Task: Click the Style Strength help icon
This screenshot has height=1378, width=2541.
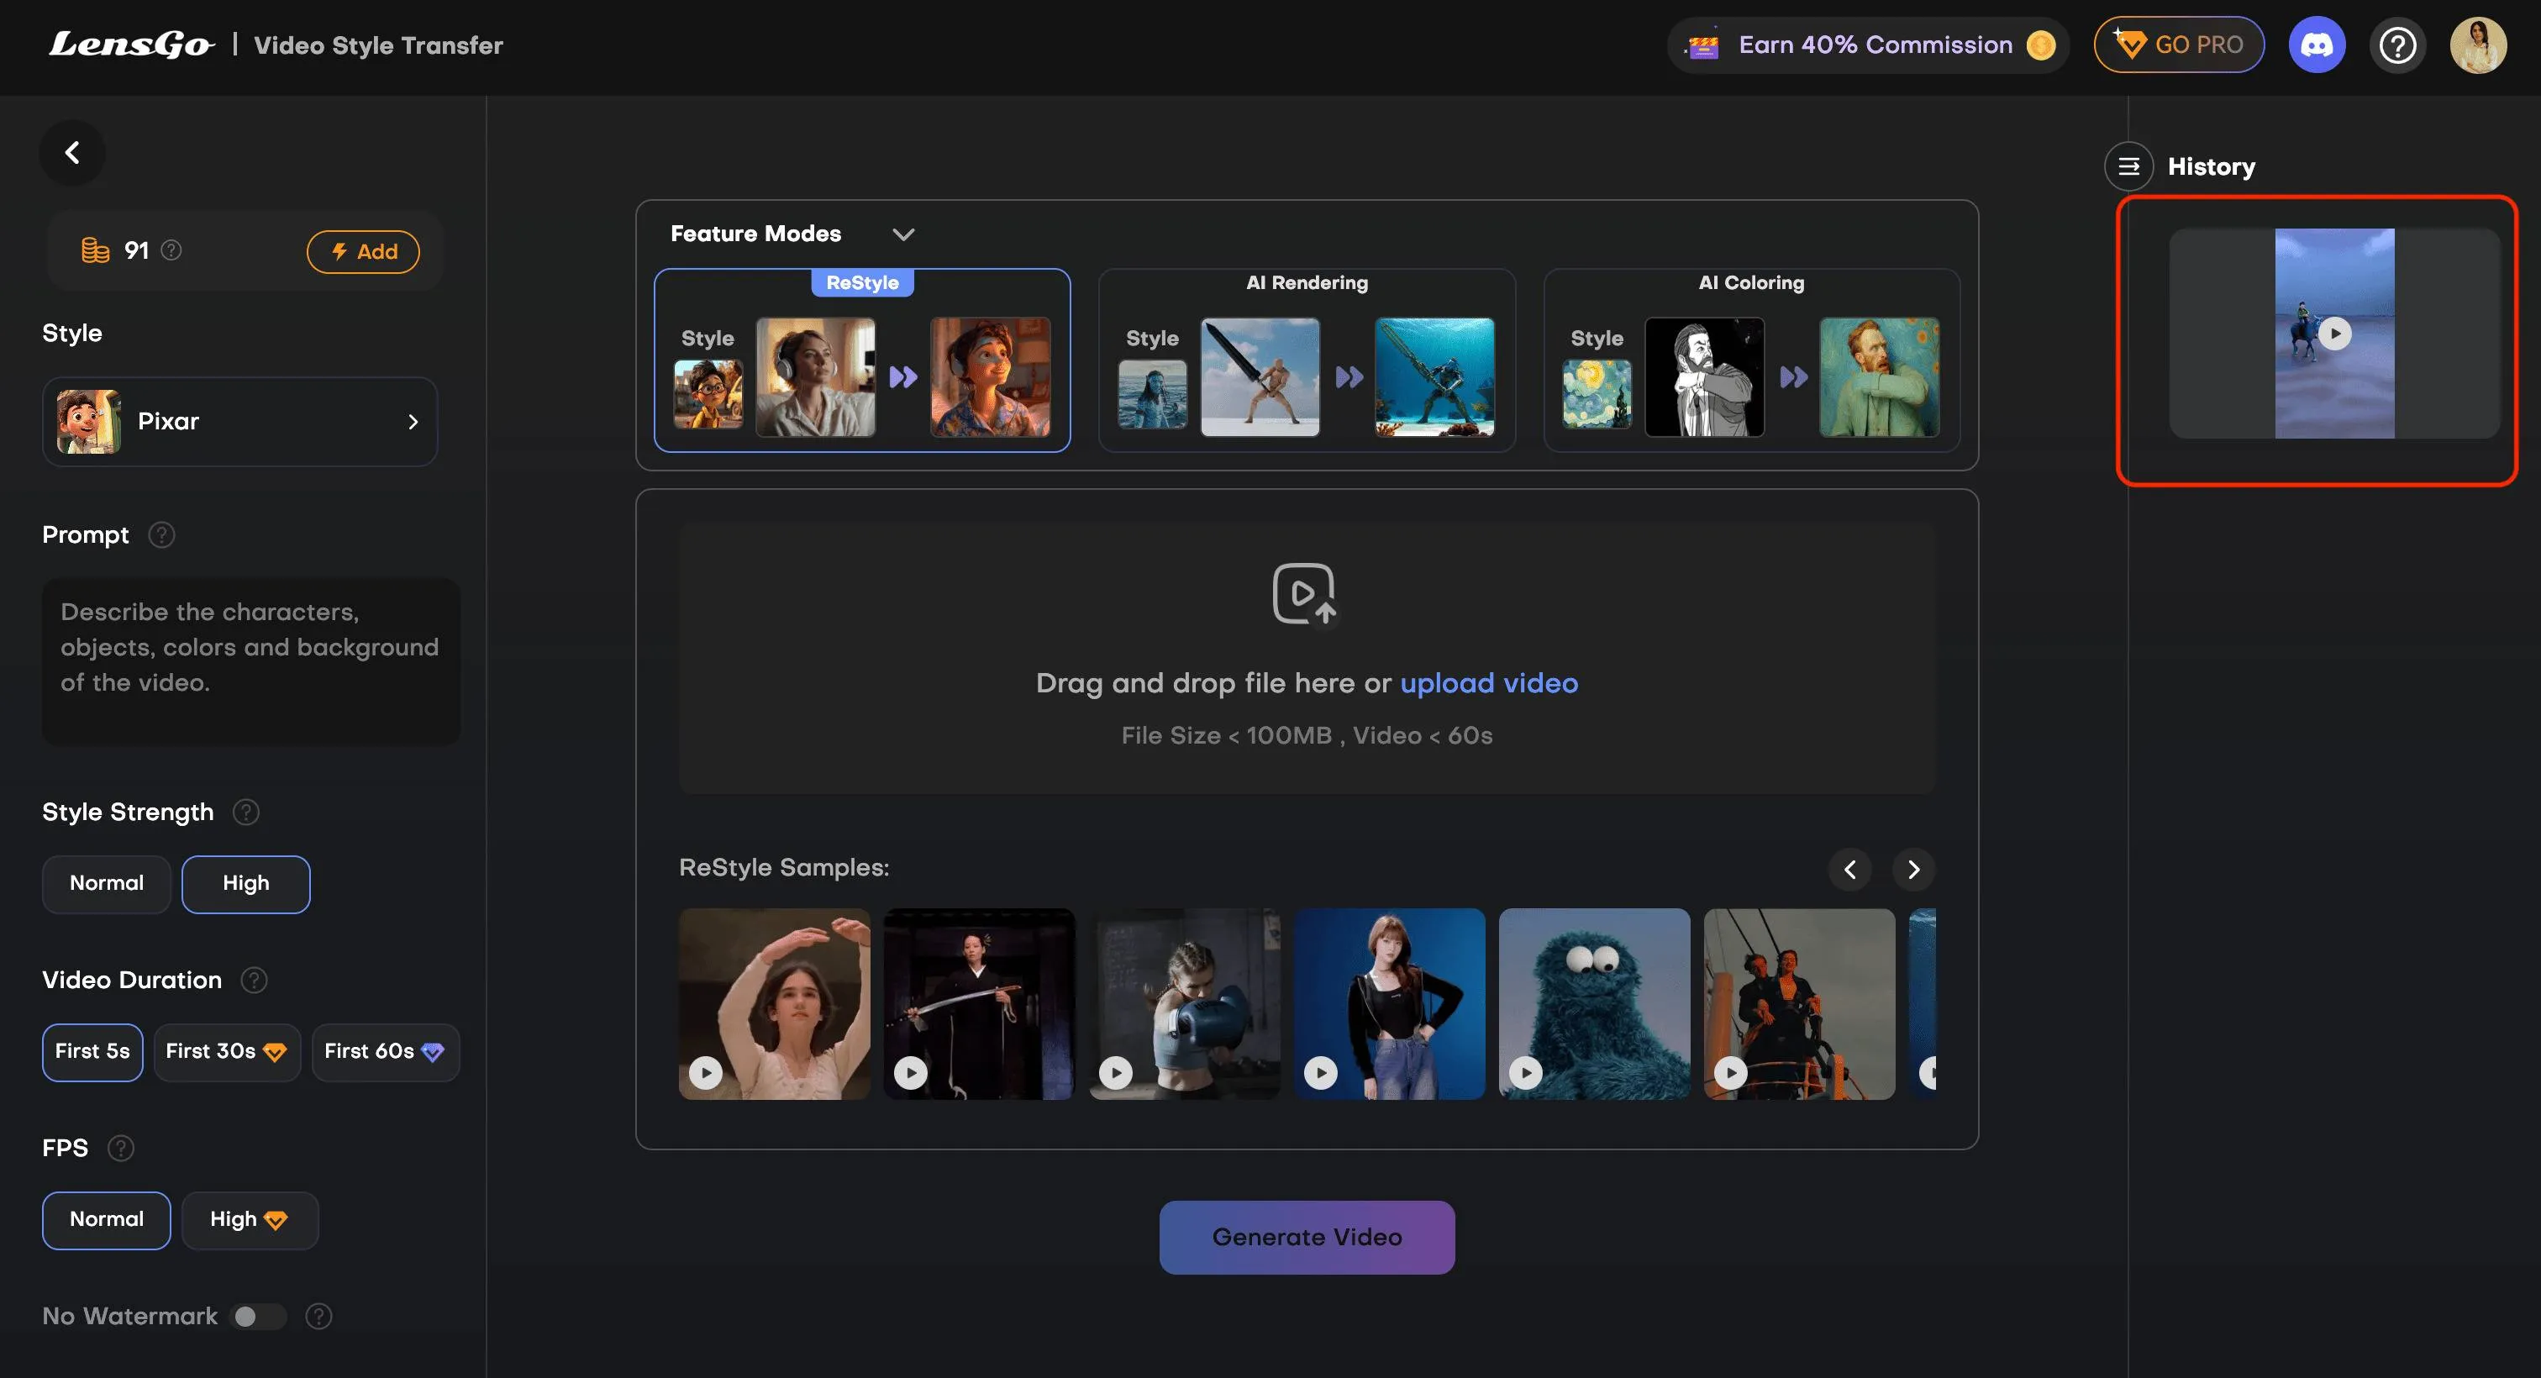Action: (x=245, y=812)
